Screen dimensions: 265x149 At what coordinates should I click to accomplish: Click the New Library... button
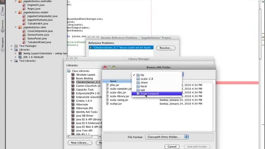[x=80, y=143]
